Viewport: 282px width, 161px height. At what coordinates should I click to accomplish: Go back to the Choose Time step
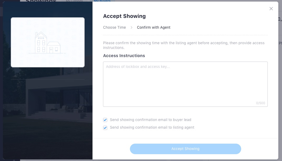tap(114, 27)
